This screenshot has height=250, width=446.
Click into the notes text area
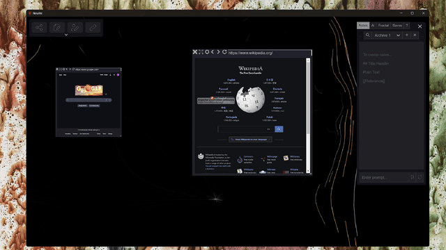[391, 106]
